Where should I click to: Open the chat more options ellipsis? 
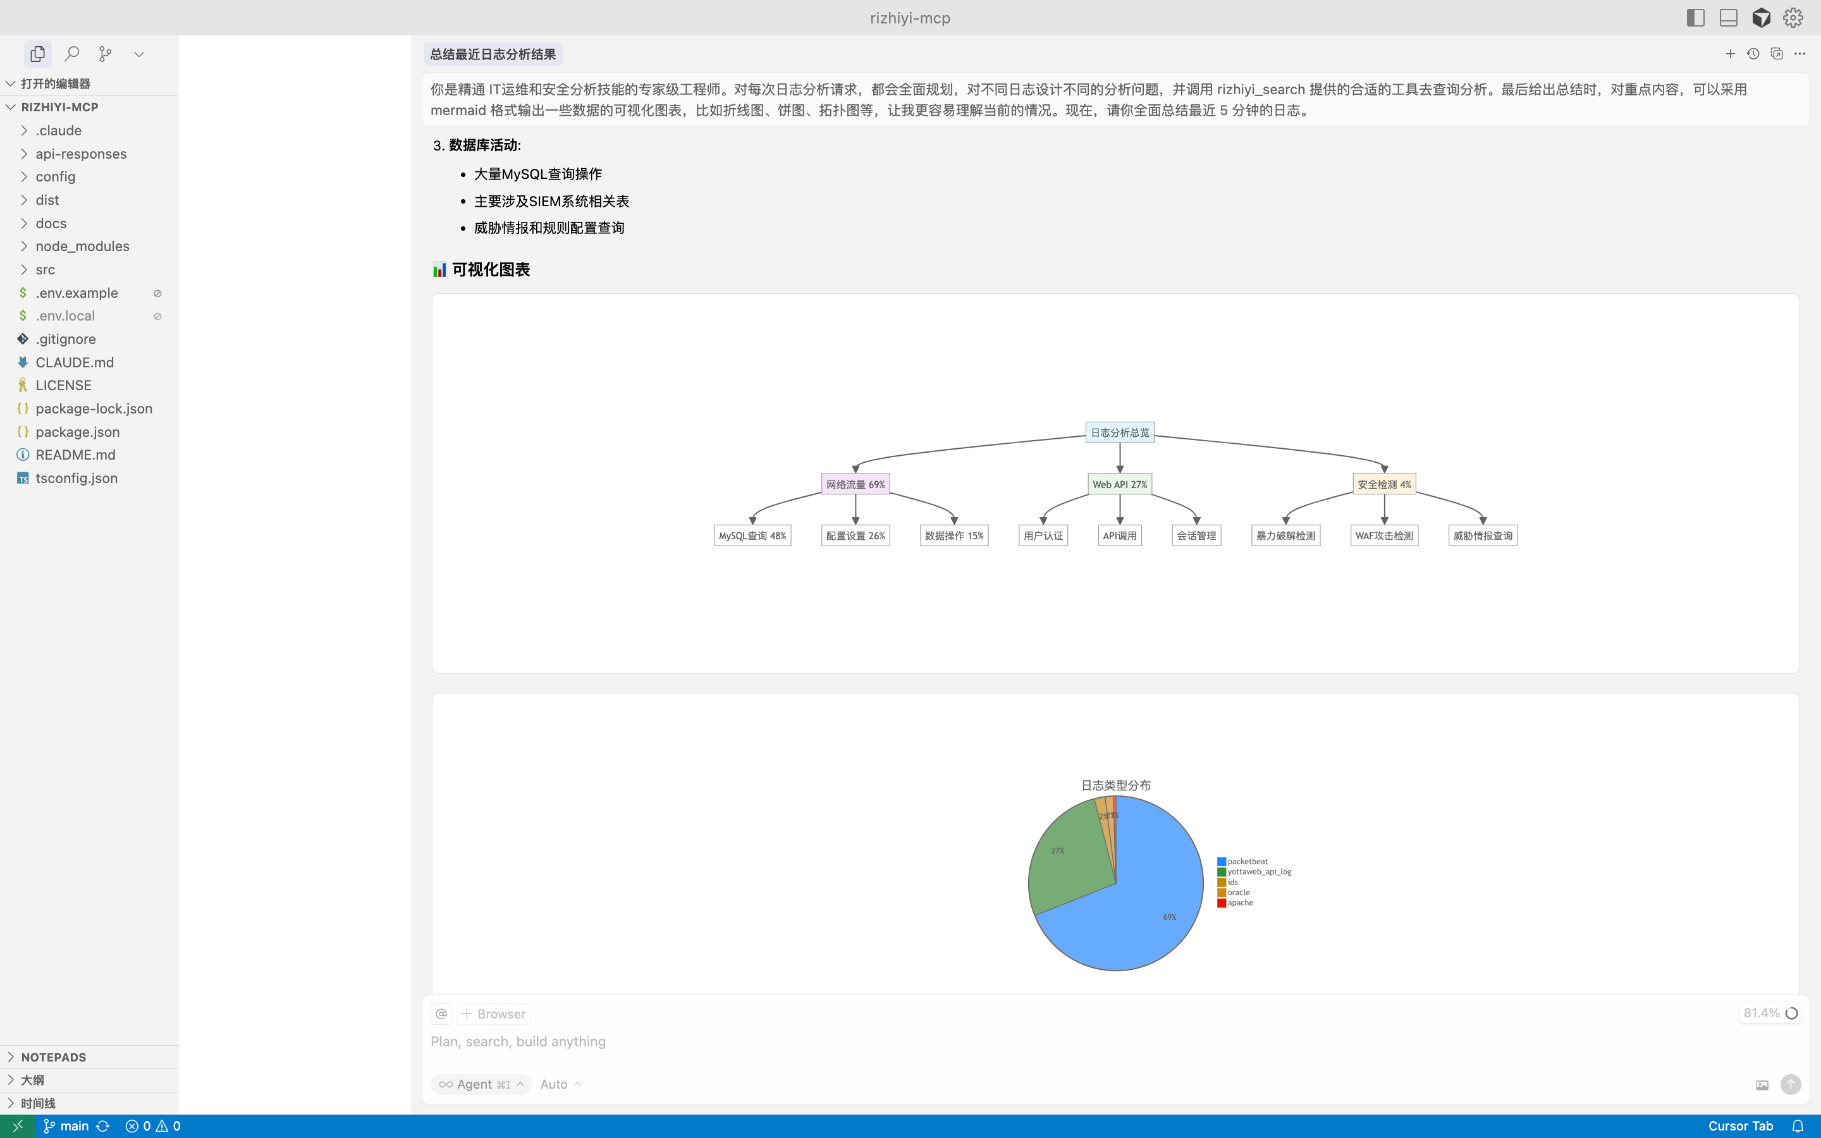click(x=1799, y=54)
